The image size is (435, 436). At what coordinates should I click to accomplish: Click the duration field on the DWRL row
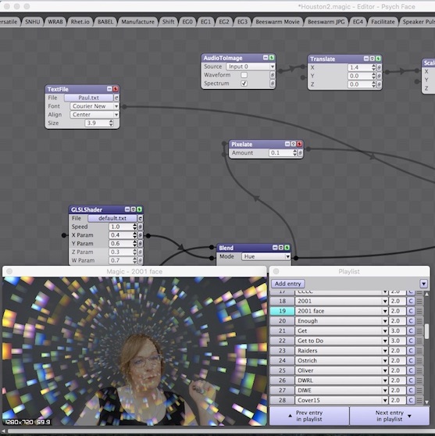[x=397, y=380]
